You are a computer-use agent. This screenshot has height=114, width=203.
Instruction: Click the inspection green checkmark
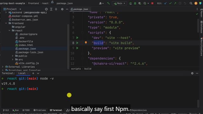click(197, 14)
